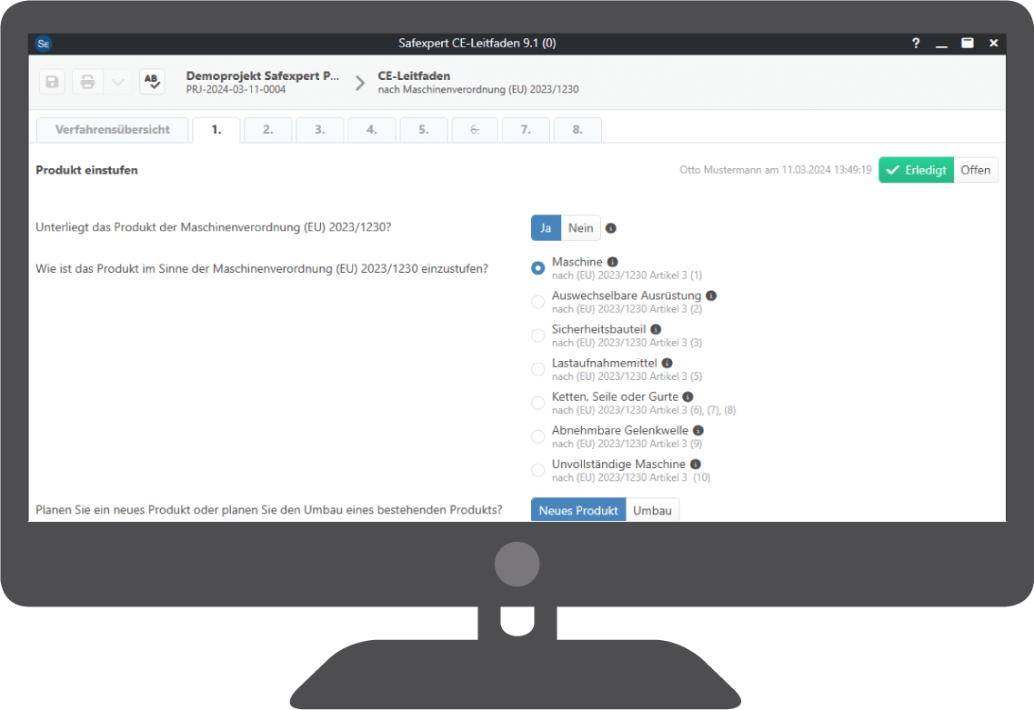Viewport: 1034px width, 710px height.
Task: Set status to Offen
Action: pos(975,170)
